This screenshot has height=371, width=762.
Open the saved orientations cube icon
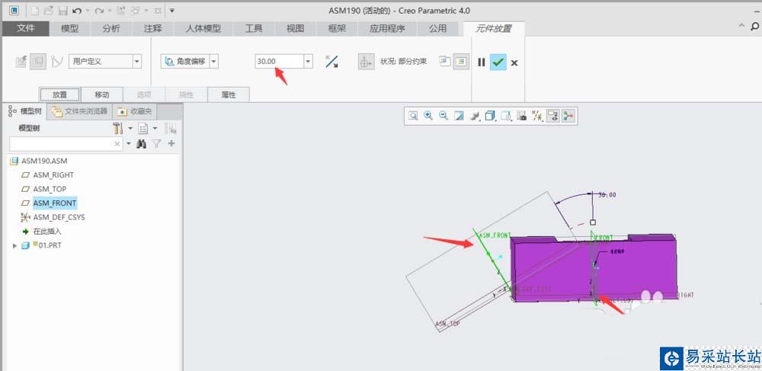click(491, 116)
